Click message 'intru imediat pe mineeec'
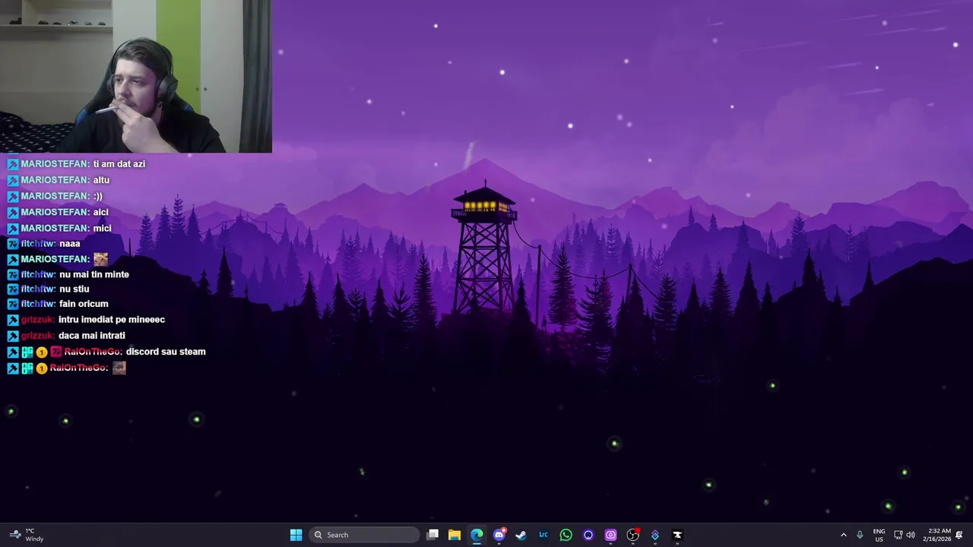 tap(112, 320)
